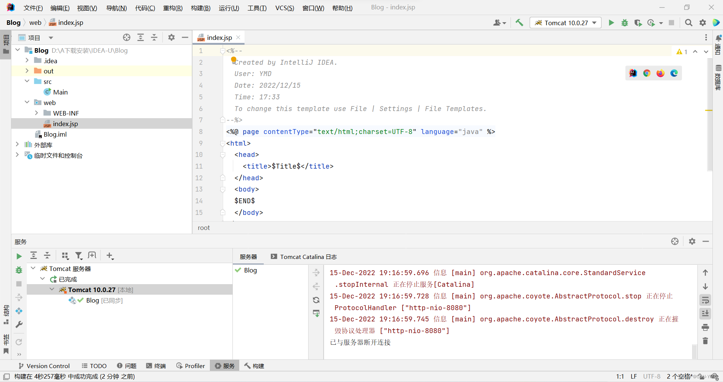Open preview in Firefox browser icon
The height and width of the screenshot is (382, 723).
point(660,73)
